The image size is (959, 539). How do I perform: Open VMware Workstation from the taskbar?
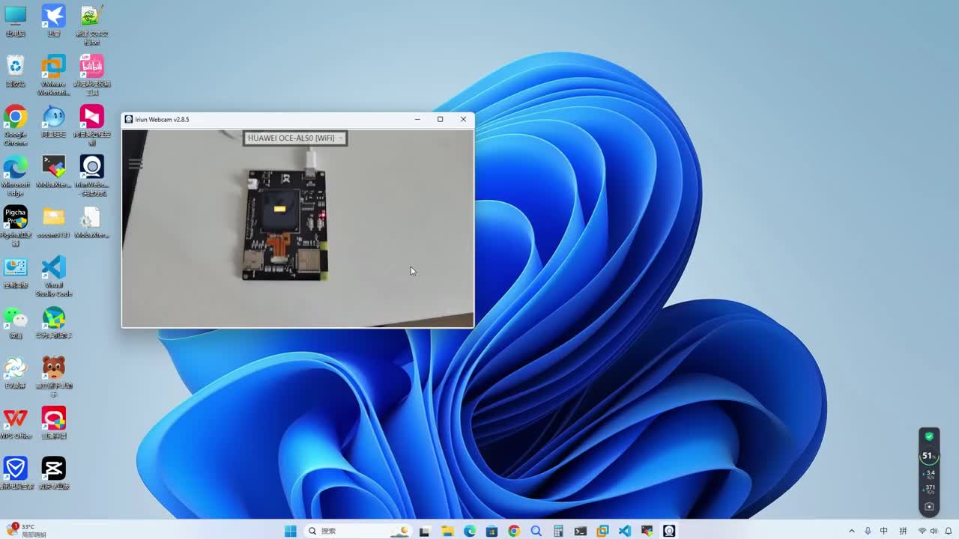pyautogui.click(x=602, y=531)
